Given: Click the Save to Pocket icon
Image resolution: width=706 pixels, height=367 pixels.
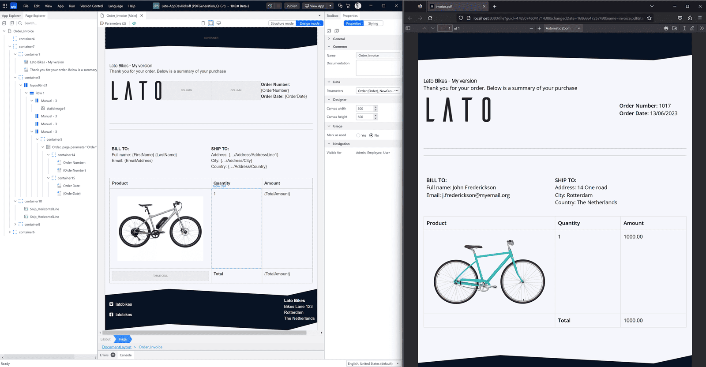Looking at the screenshot, I should coord(680,18).
